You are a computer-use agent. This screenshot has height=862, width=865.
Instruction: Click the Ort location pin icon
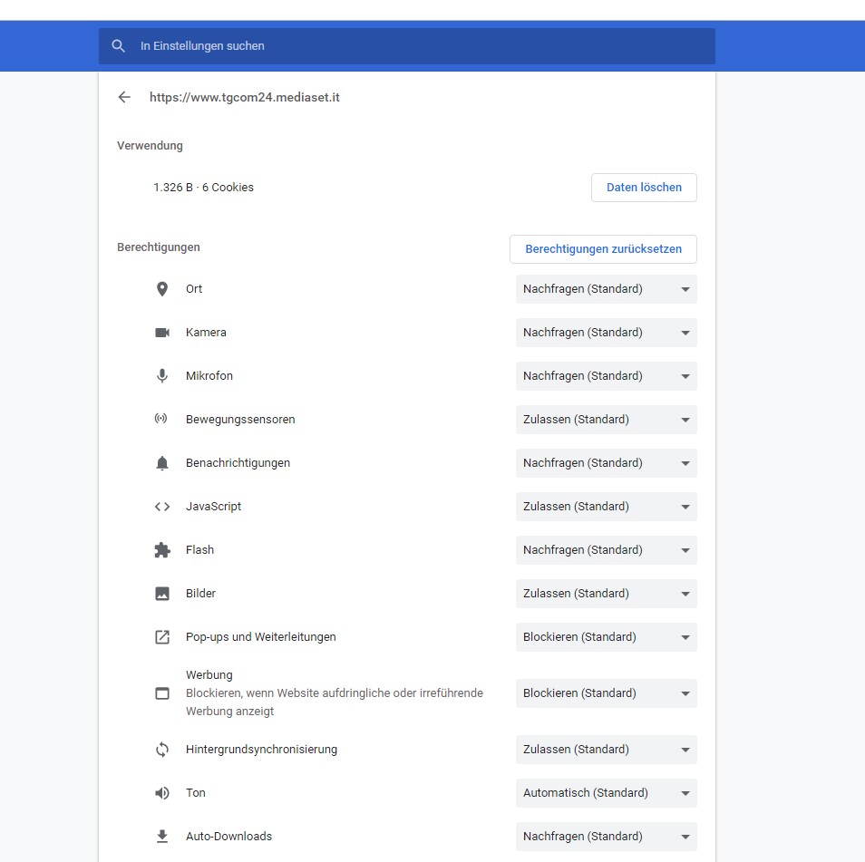tap(162, 289)
